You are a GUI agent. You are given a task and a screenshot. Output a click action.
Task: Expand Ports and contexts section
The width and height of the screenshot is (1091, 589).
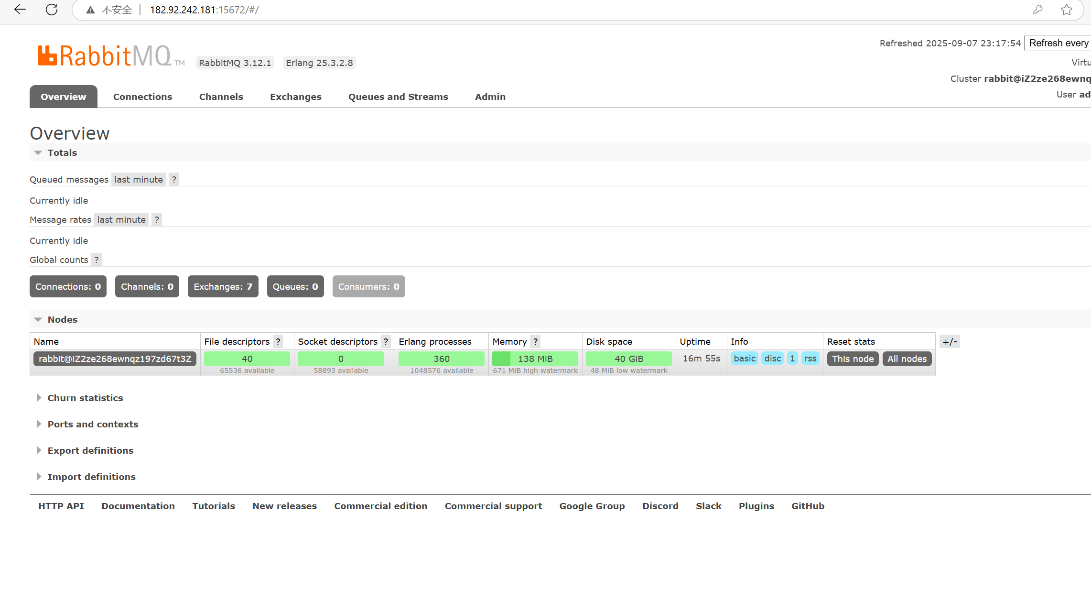[x=87, y=424]
